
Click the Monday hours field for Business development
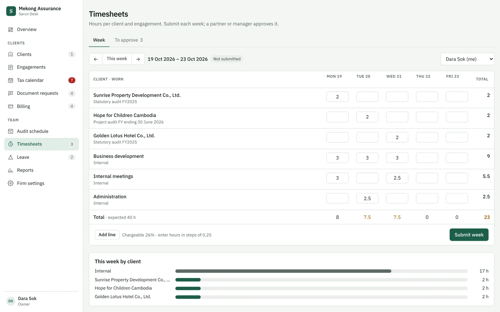(337, 158)
